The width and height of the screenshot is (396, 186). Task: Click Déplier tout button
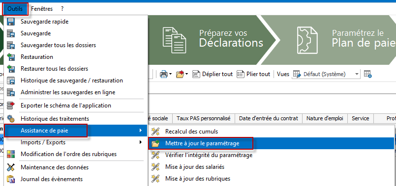pos(213,74)
